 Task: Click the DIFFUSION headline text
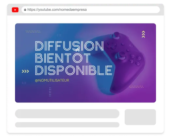pyautogui.click(x=70, y=46)
